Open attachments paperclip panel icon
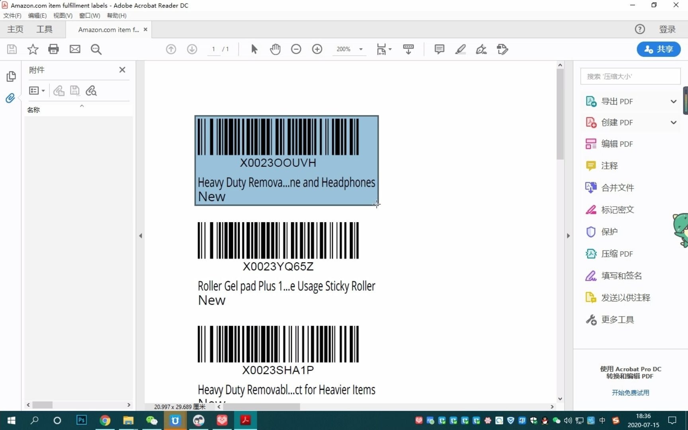688x430 pixels. tap(10, 98)
